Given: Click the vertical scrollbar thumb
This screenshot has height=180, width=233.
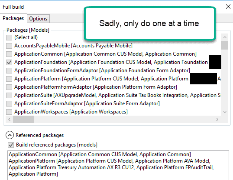Looking at the screenshot, I should 224,45.
